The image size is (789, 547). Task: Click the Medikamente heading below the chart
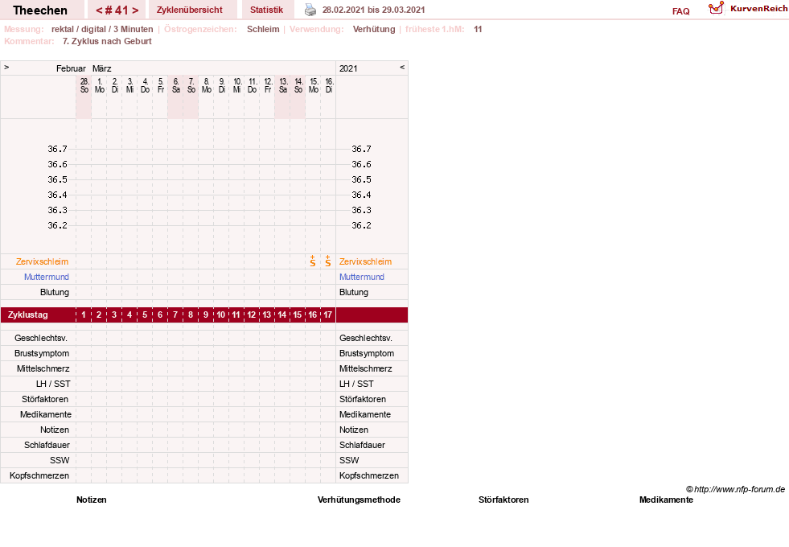[666, 500]
